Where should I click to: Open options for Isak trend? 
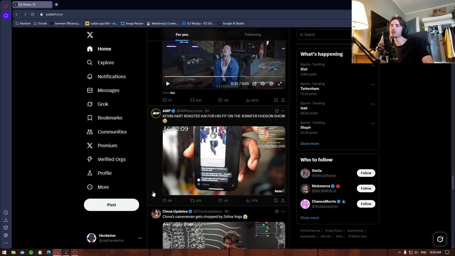pyautogui.click(x=373, y=104)
